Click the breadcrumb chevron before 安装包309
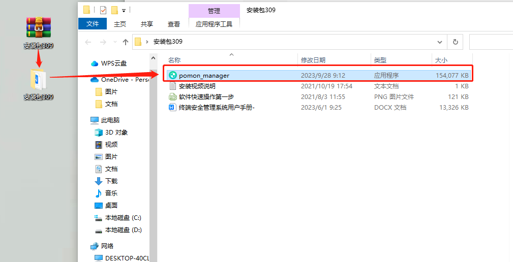This screenshot has width=513, height=262. tap(147, 42)
